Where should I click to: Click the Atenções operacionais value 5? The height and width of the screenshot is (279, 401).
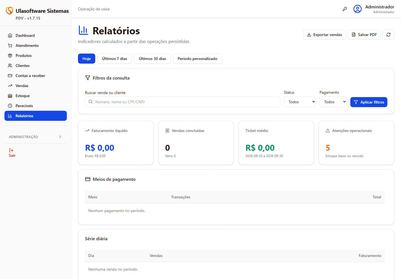[x=328, y=148]
